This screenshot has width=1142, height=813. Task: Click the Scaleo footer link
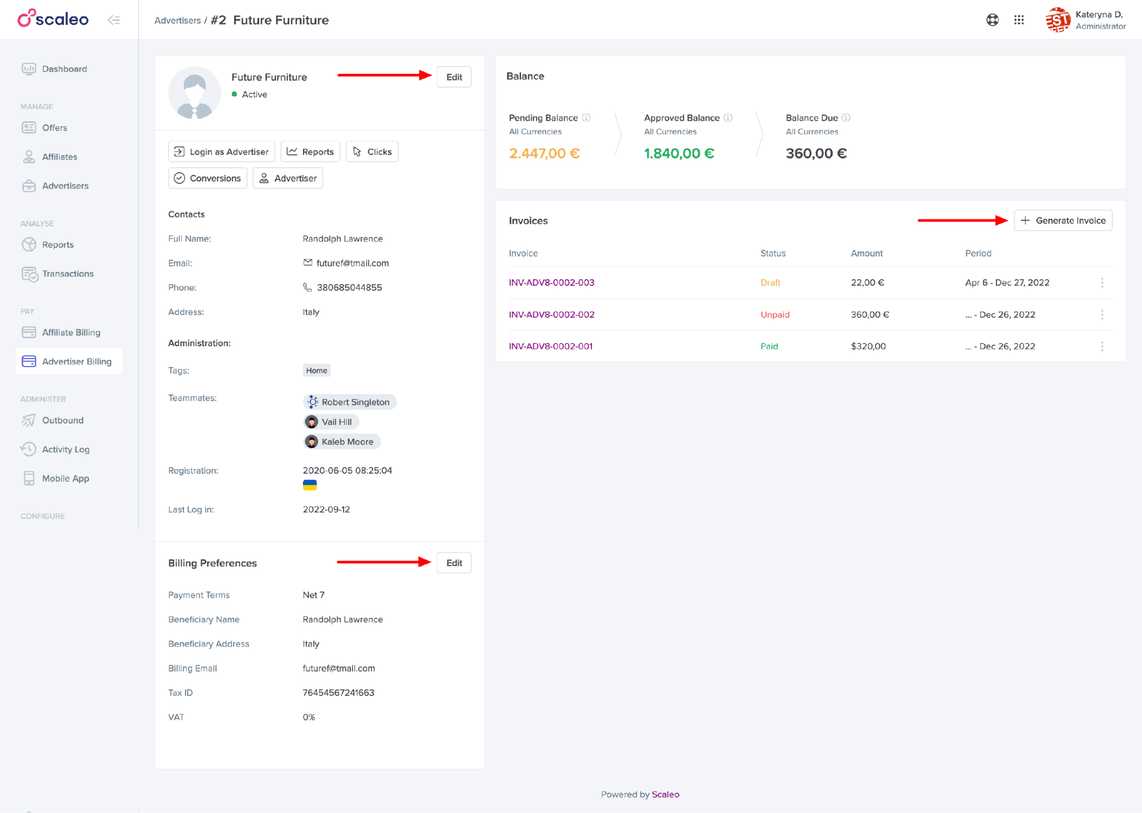(x=665, y=794)
